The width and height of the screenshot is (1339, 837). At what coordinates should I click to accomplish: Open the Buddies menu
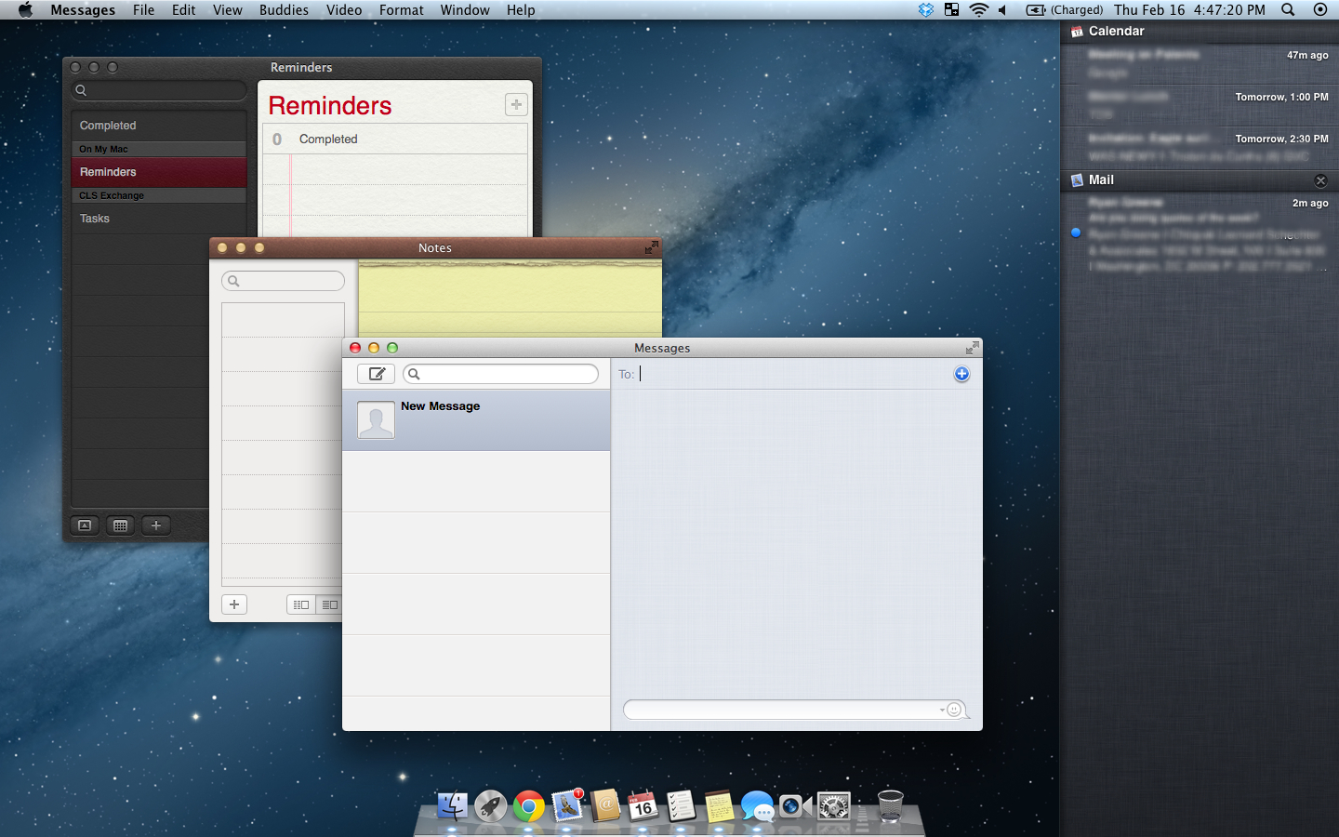[284, 10]
